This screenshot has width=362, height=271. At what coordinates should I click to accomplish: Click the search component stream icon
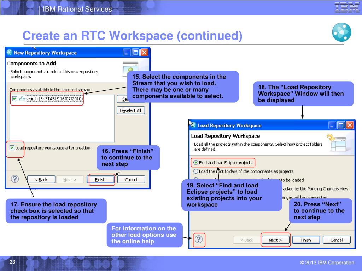[x=22, y=99]
